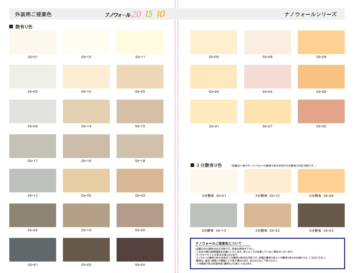Click the 3分艶有 SS-01 swatch
The width and height of the screenshot is (354, 273).
click(213, 181)
